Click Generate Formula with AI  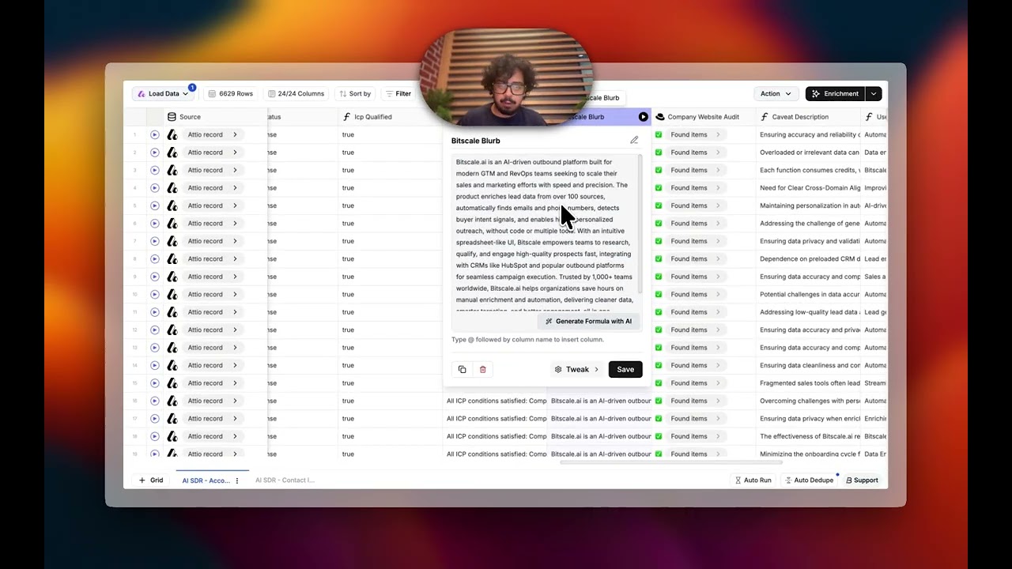[x=588, y=322]
